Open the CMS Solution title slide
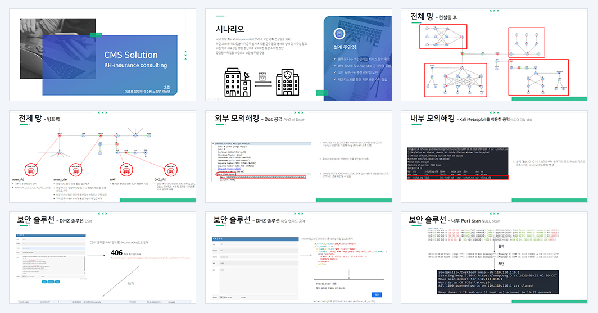 pos(103,55)
